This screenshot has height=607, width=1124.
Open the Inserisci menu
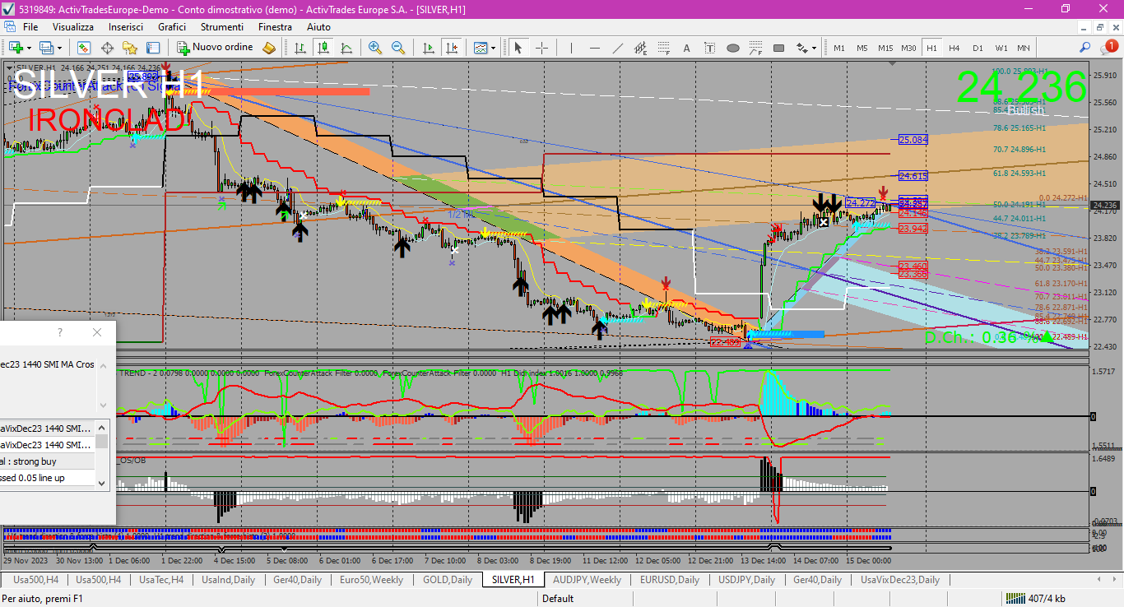coord(126,27)
